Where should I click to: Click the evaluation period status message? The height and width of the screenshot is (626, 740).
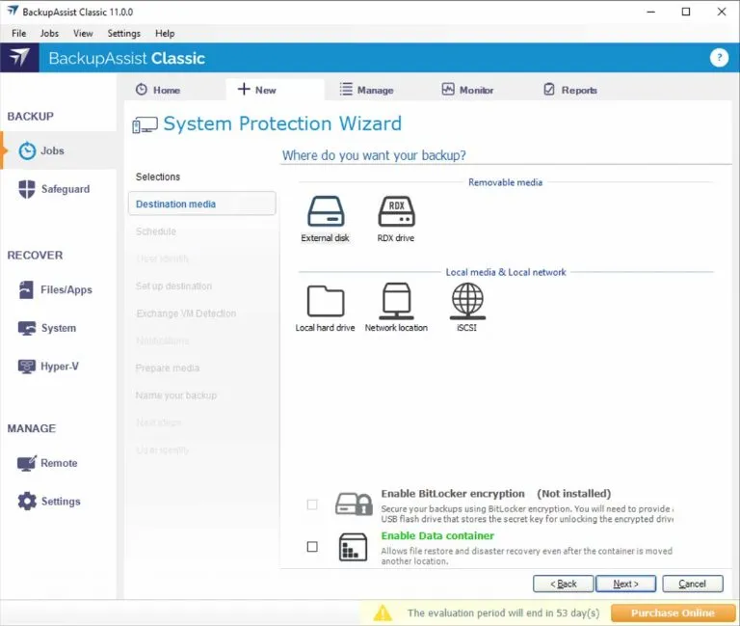pyautogui.click(x=504, y=612)
